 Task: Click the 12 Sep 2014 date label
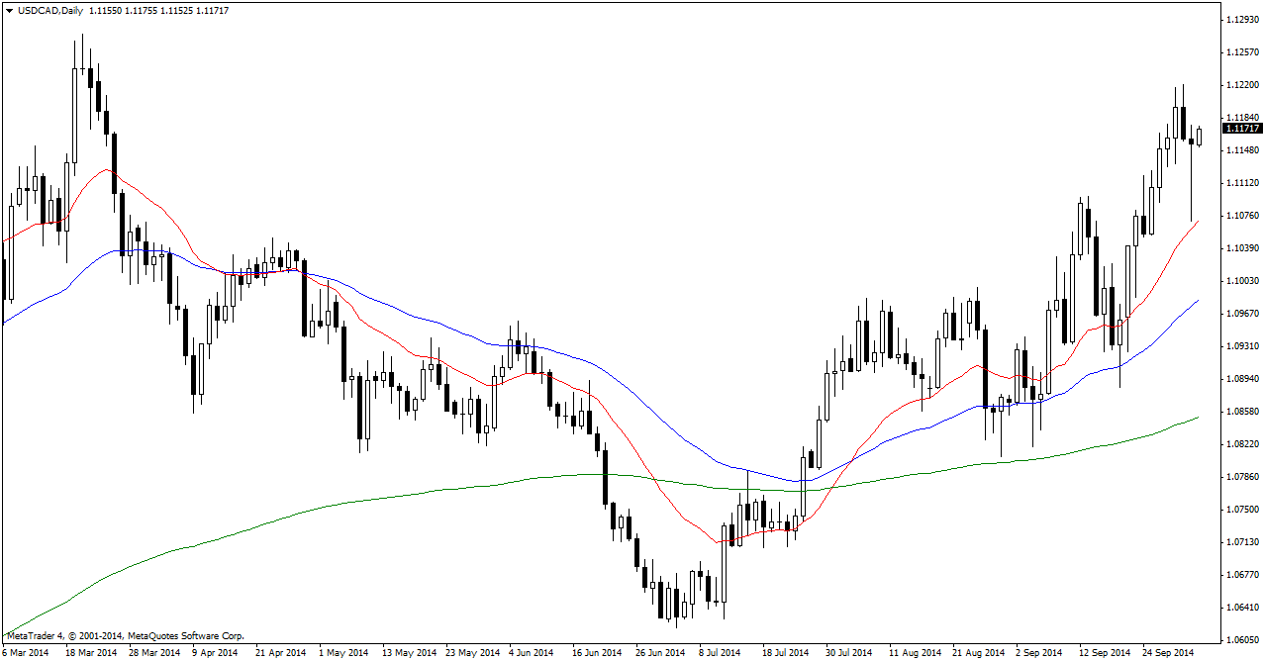point(1105,653)
